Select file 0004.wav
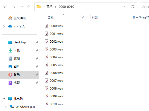Viewport: 149px width, 111px height. (x=56, y=57)
